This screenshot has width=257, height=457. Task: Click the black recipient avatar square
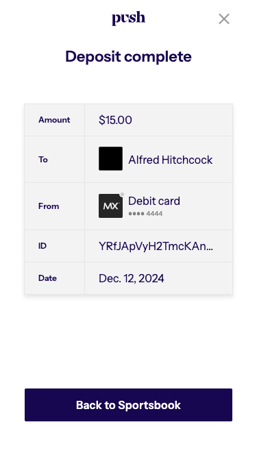click(110, 158)
